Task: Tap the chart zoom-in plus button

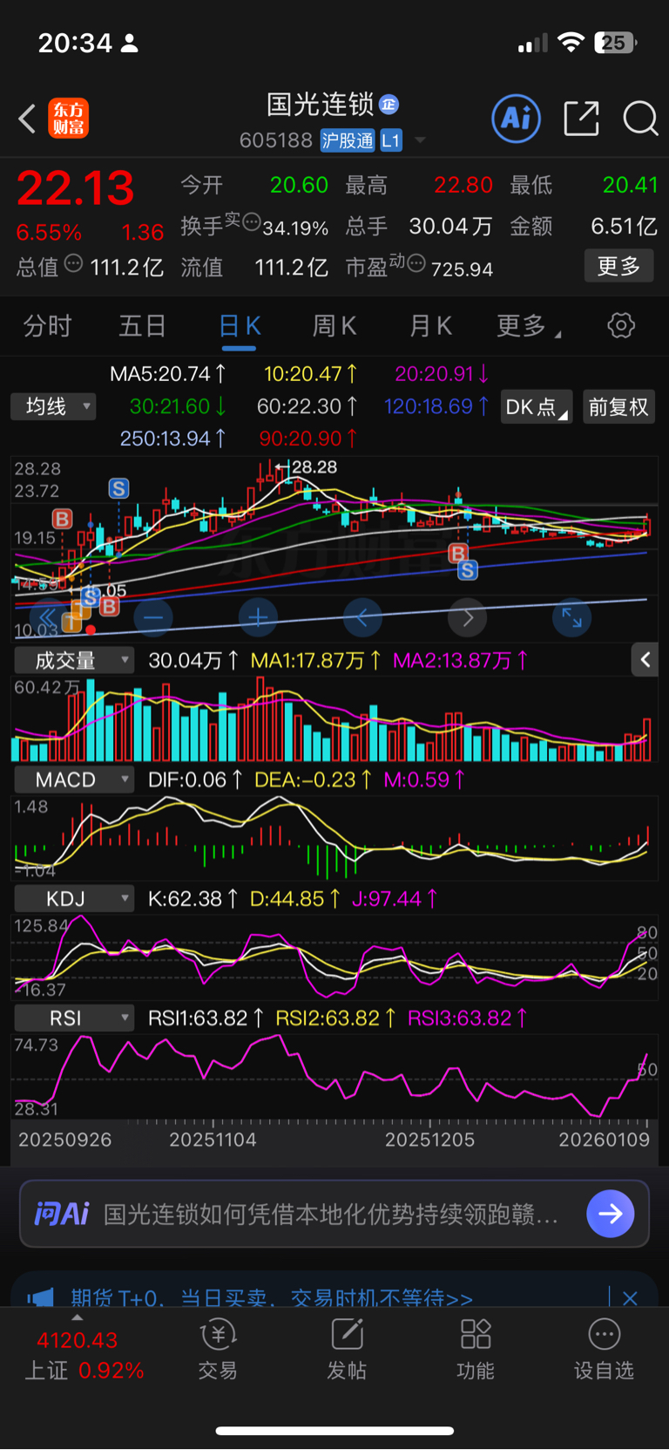Action: click(258, 618)
